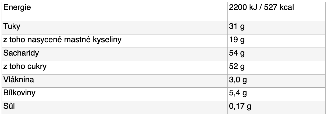Click the Sacharidy row label
This screenshot has width=328, height=117.
tap(21, 53)
